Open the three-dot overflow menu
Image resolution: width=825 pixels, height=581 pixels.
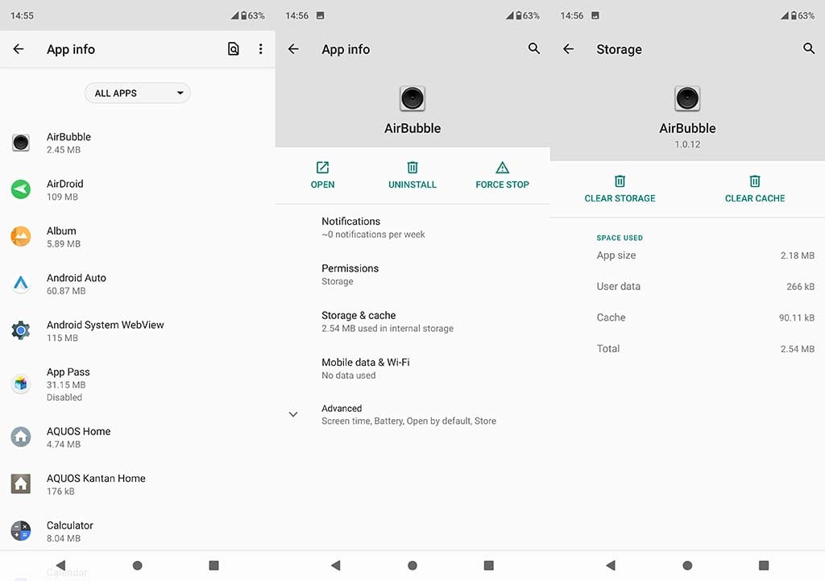(260, 49)
